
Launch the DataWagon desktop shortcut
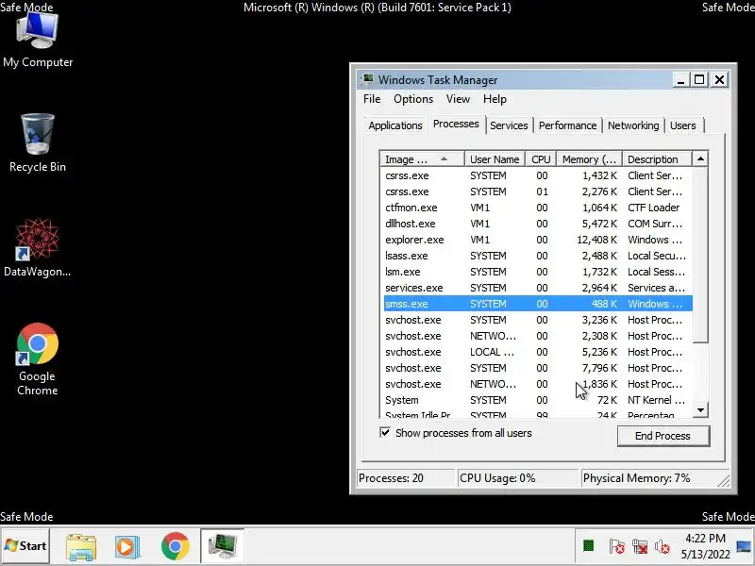coord(38,248)
